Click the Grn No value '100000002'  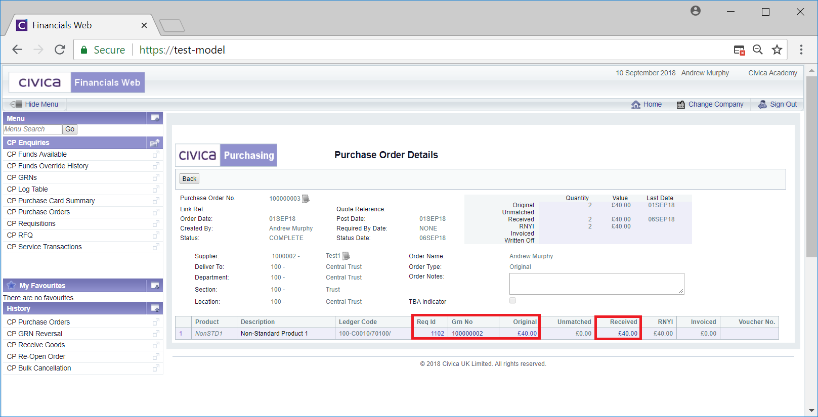[x=467, y=334]
